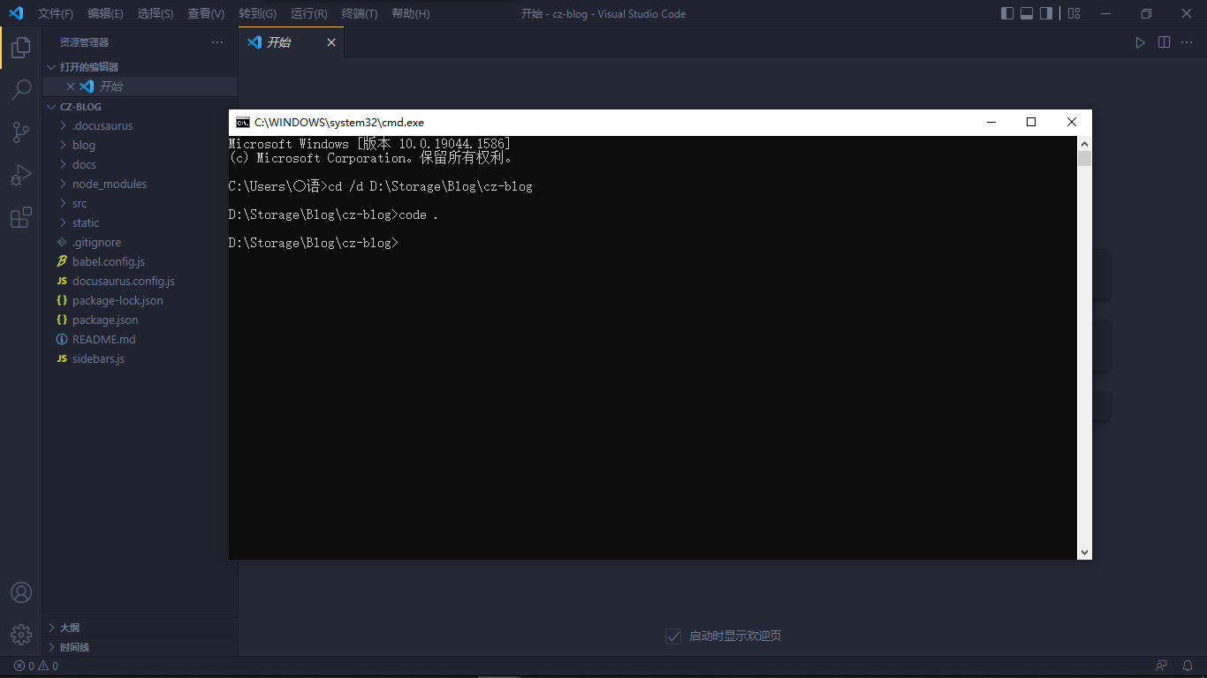Screen dimensions: 1207x678
Task: Split the editor to the right
Action: 1165,42
